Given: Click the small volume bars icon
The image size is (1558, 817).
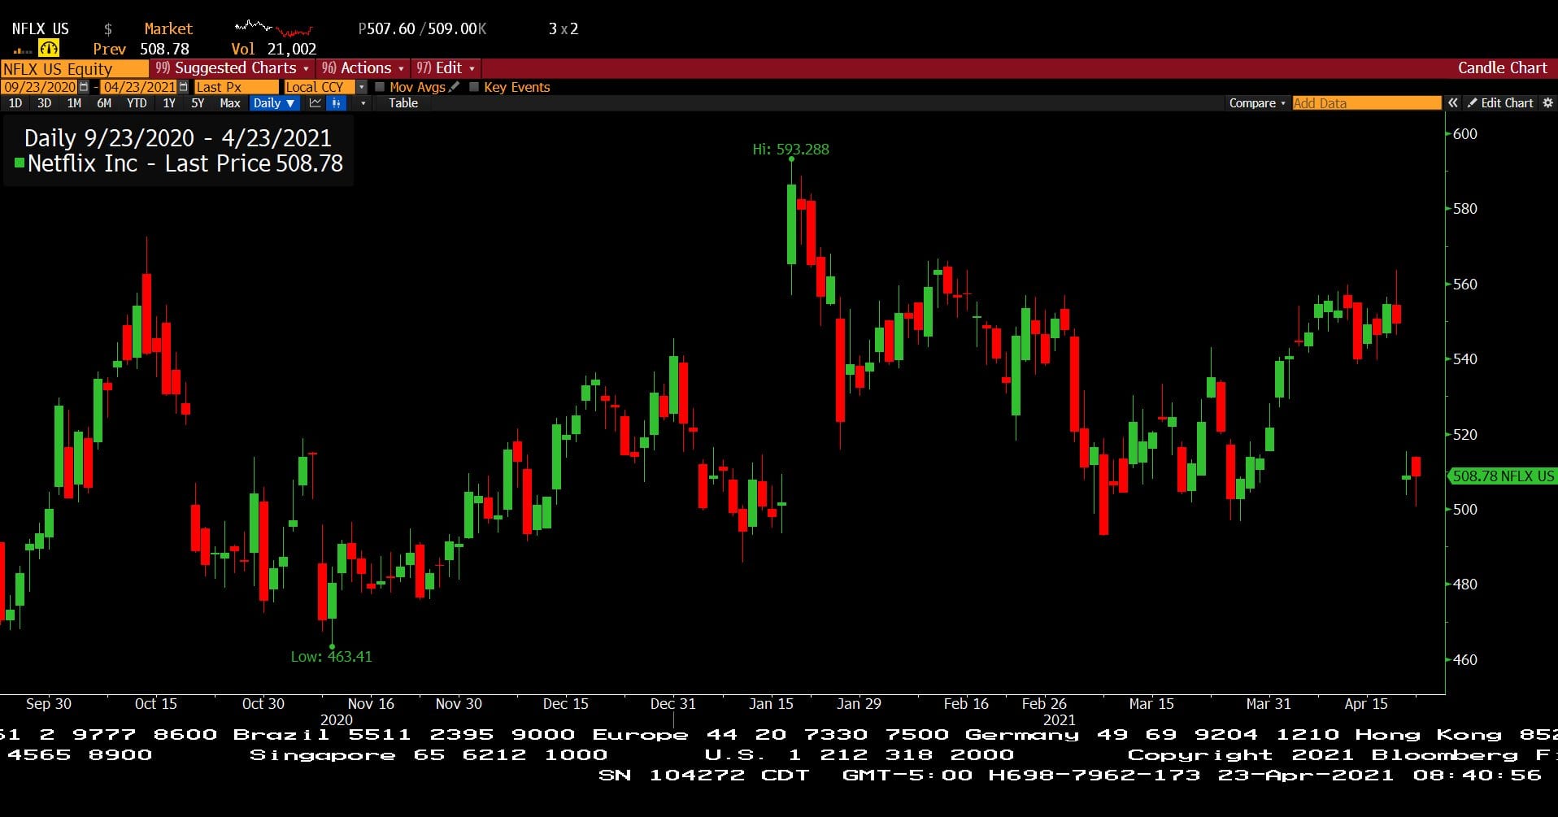Looking at the screenshot, I should pyautogui.click(x=22, y=50).
